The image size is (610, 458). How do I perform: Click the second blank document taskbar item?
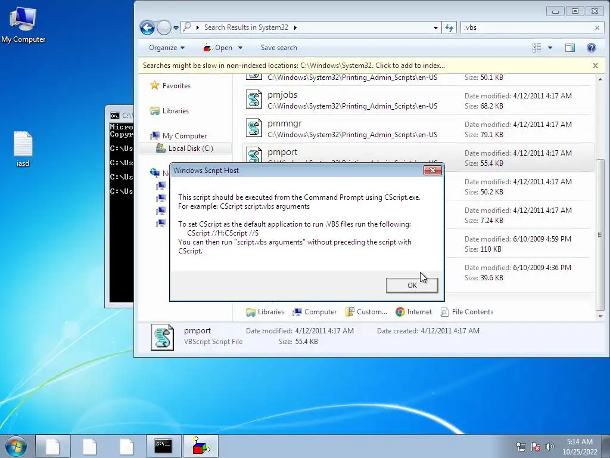pos(89,446)
